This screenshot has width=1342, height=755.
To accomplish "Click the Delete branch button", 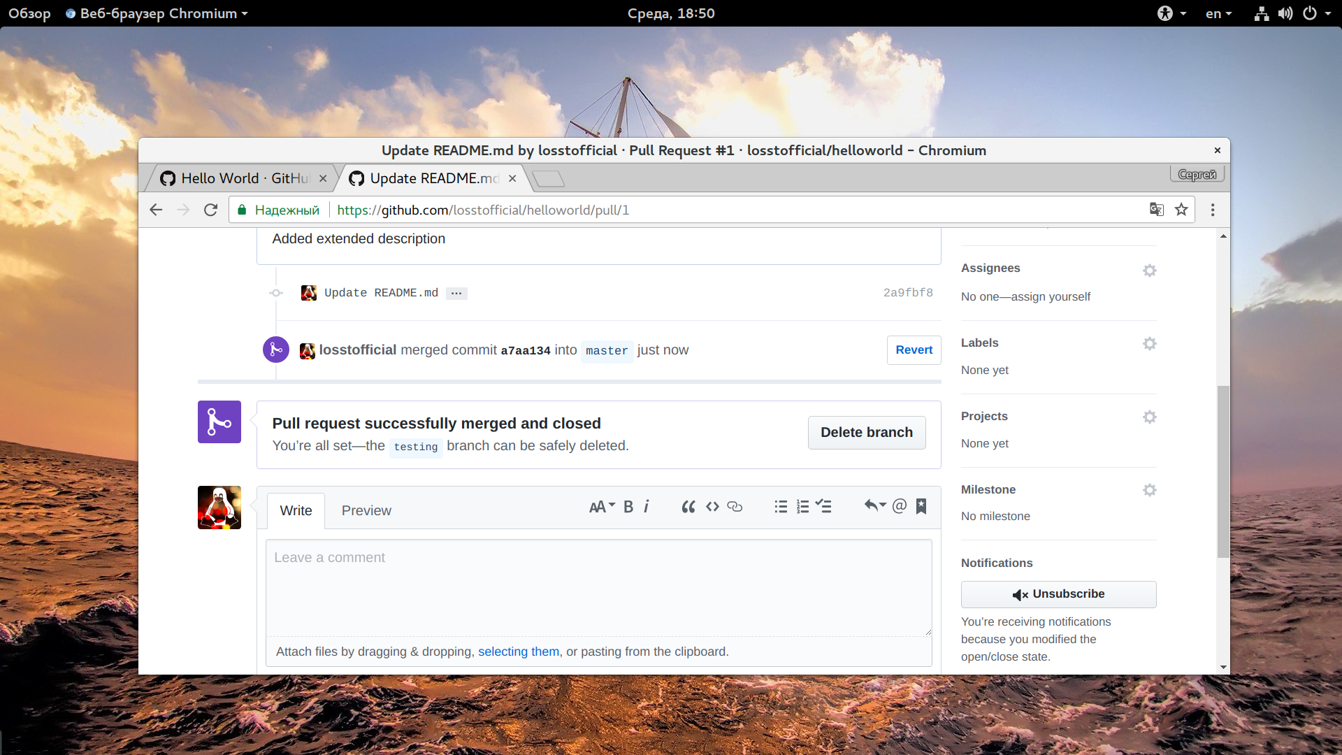I will [x=867, y=433].
